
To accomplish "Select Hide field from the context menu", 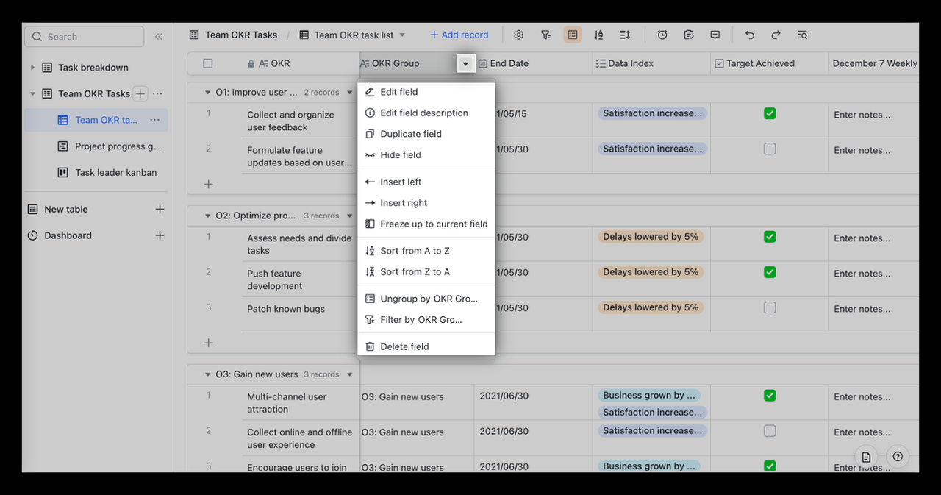I will (401, 155).
